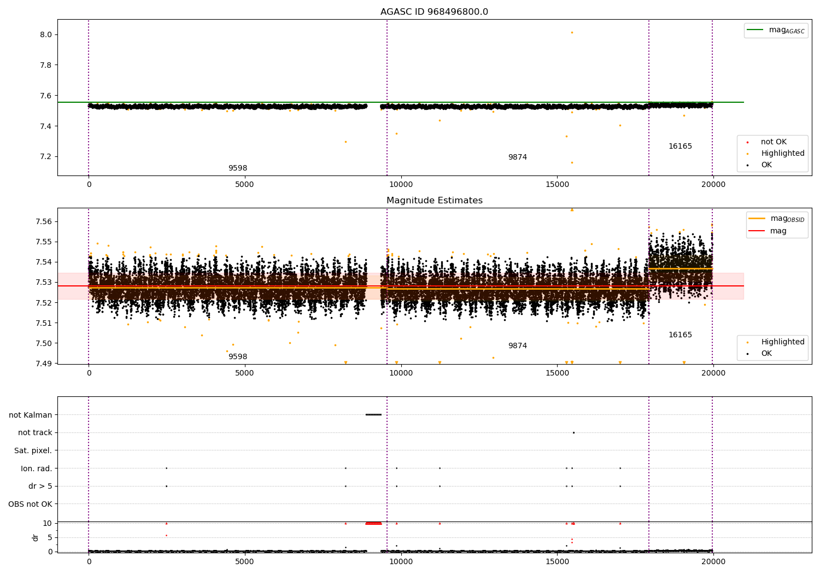The width and height of the screenshot is (820, 574).
Task: Click x-axis tick '20000' under middle plot
Action: click(x=713, y=373)
